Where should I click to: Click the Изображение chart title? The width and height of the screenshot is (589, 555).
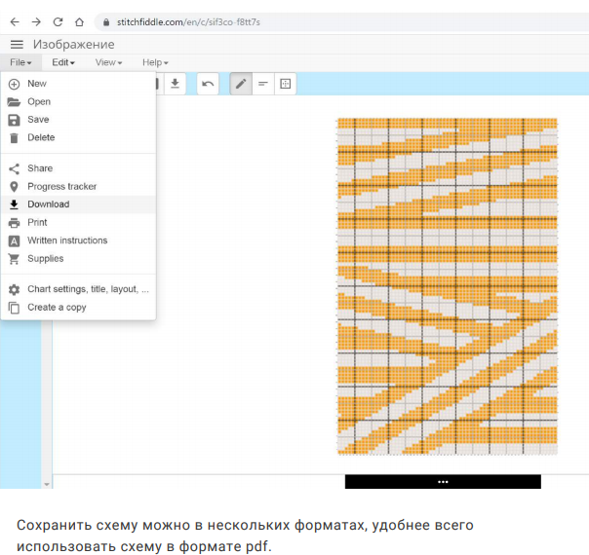click(x=74, y=45)
